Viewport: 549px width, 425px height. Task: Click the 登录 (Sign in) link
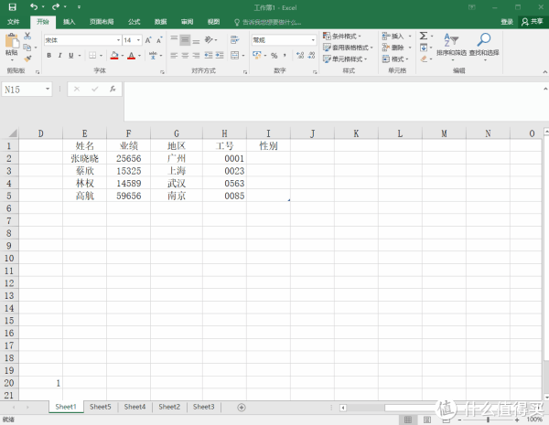coord(507,20)
